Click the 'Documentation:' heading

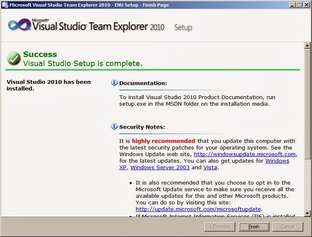coord(143,83)
